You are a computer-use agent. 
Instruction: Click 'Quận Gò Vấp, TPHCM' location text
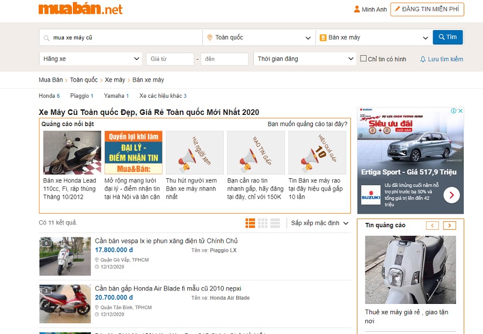pyautogui.click(x=125, y=260)
